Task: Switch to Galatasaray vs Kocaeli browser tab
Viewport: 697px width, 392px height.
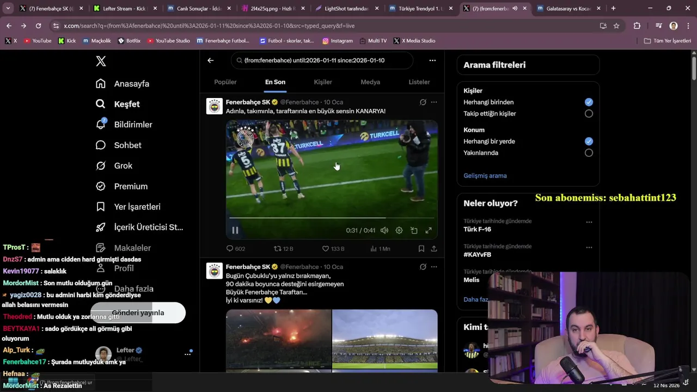Action: click(x=569, y=8)
